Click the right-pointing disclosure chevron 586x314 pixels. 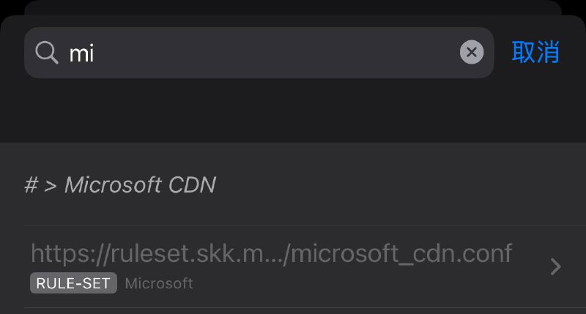point(556,266)
